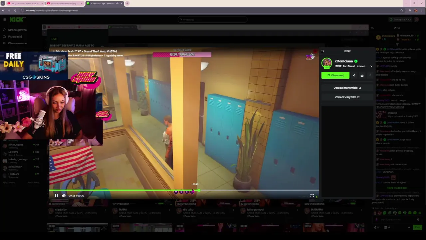The width and height of the screenshot is (426, 240).
Task: Open xDomciaaa avatar with LIVE badge
Action: (x=327, y=63)
